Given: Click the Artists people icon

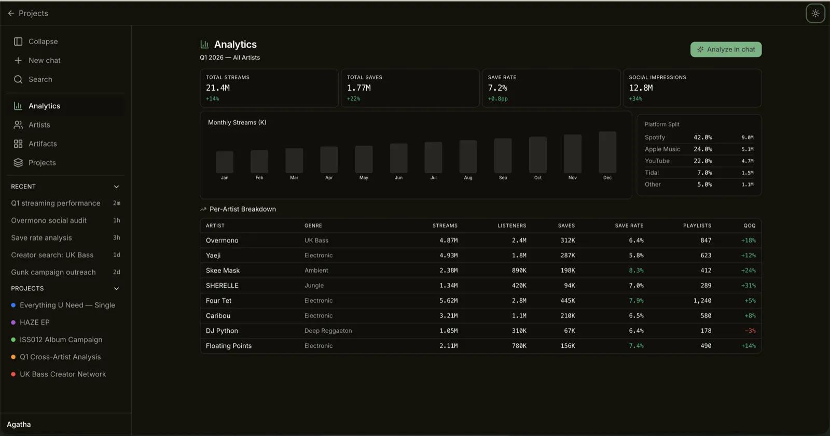Looking at the screenshot, I should (x=18, y=125).
